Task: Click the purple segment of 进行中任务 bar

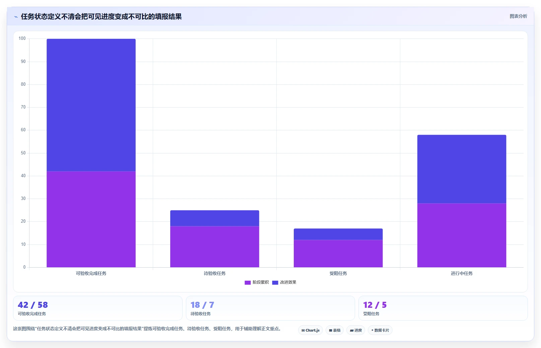Action: 462,235
